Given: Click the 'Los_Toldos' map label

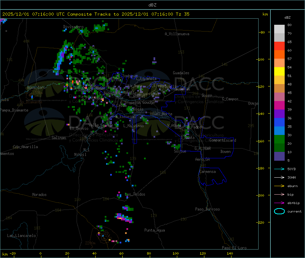Looking at the screenshot, I should 135,194.
